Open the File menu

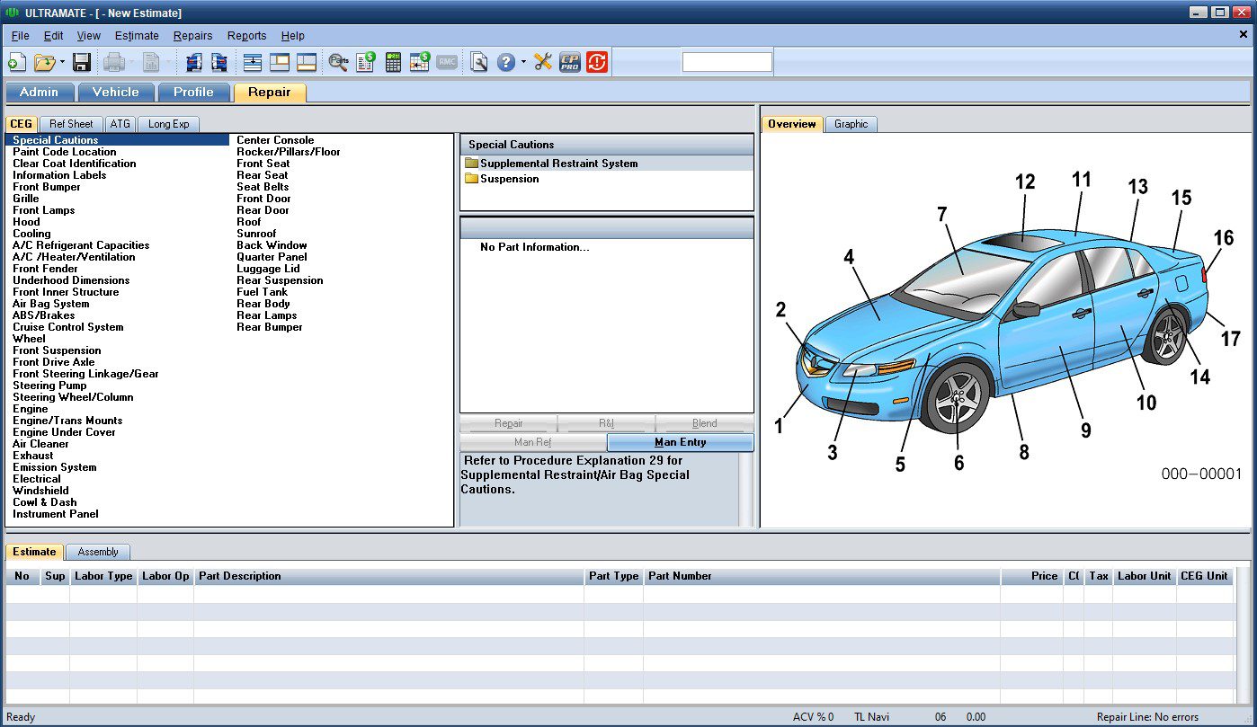click(x=21, y=36)
